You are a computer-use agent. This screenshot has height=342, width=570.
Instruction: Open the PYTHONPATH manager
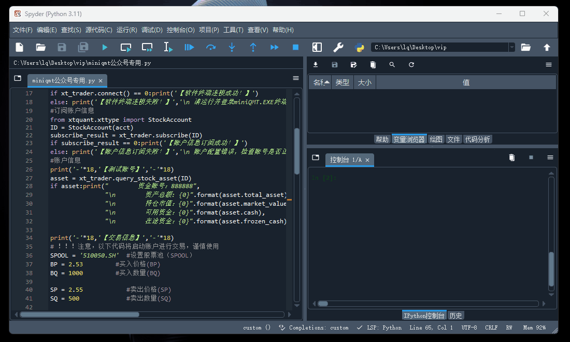pyautogui.click(x=360, y=47)
